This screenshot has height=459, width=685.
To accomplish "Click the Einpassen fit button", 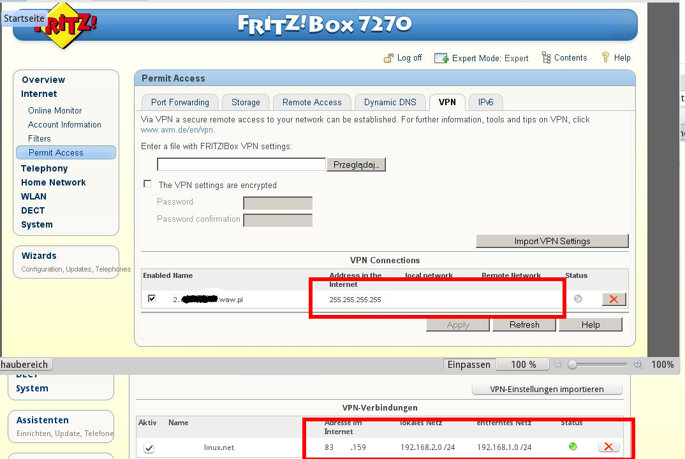I will tap(469, 364).
